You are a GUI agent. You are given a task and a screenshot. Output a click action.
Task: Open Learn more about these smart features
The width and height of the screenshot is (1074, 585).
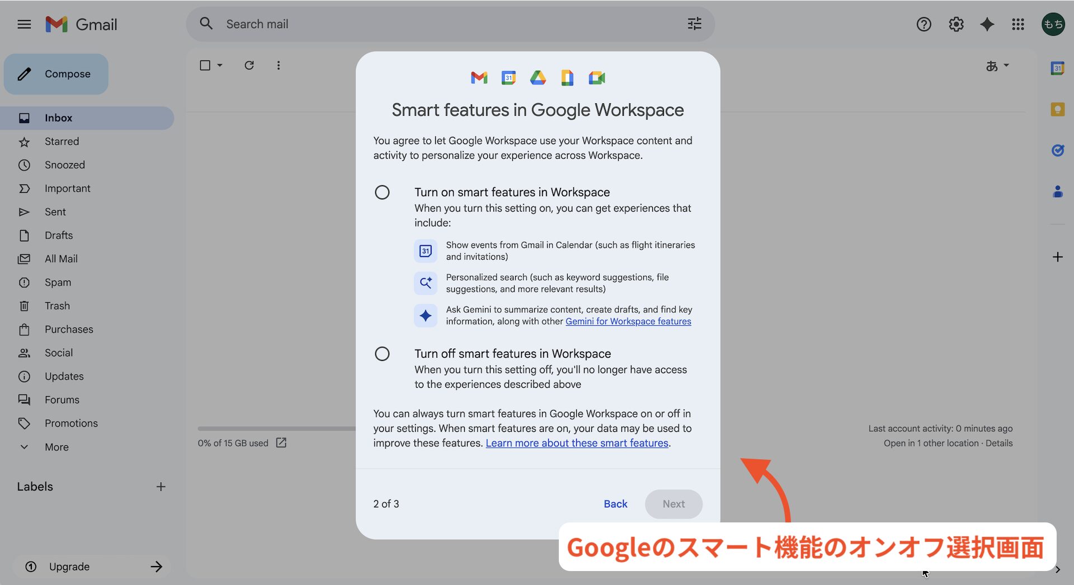coord(577,443)
